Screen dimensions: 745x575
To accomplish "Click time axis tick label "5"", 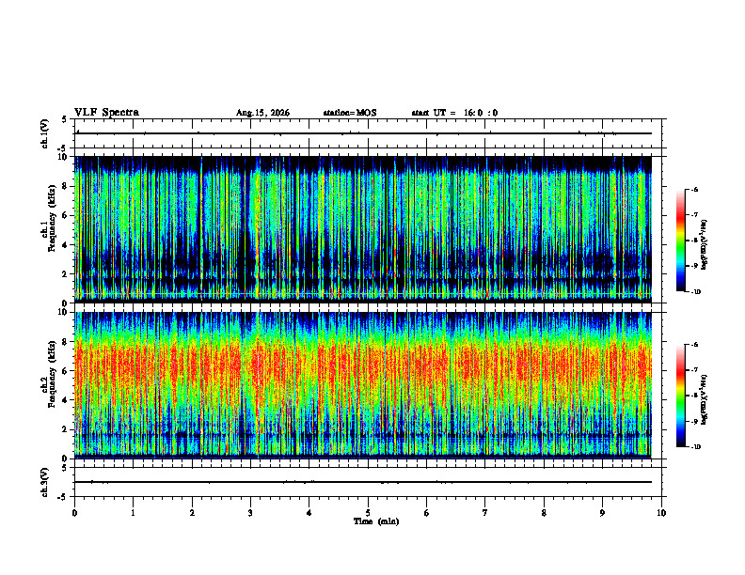I will pos(368,513).
